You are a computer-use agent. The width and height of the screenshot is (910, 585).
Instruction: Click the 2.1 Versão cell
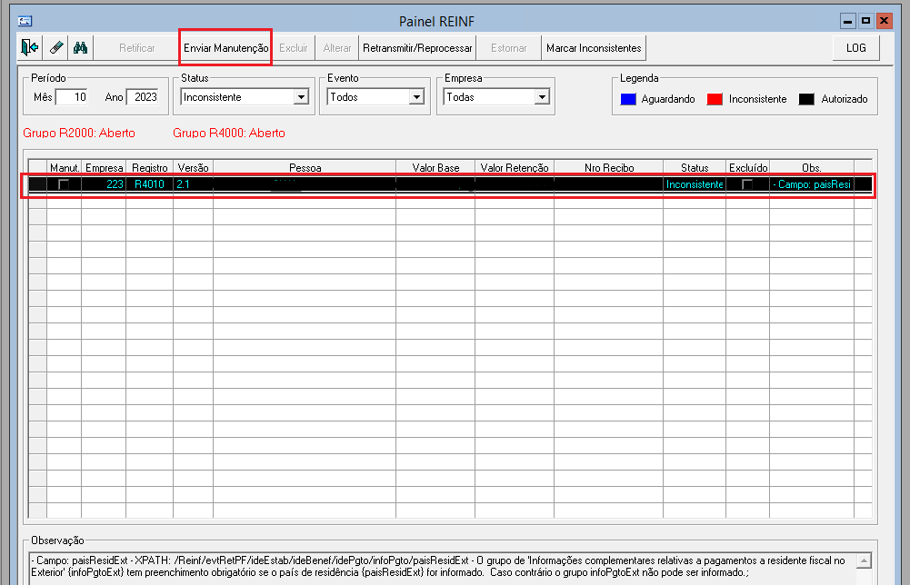click(194, 184)
